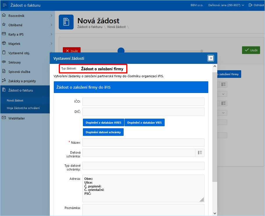Click into the IČO input field

pos(143,102)
